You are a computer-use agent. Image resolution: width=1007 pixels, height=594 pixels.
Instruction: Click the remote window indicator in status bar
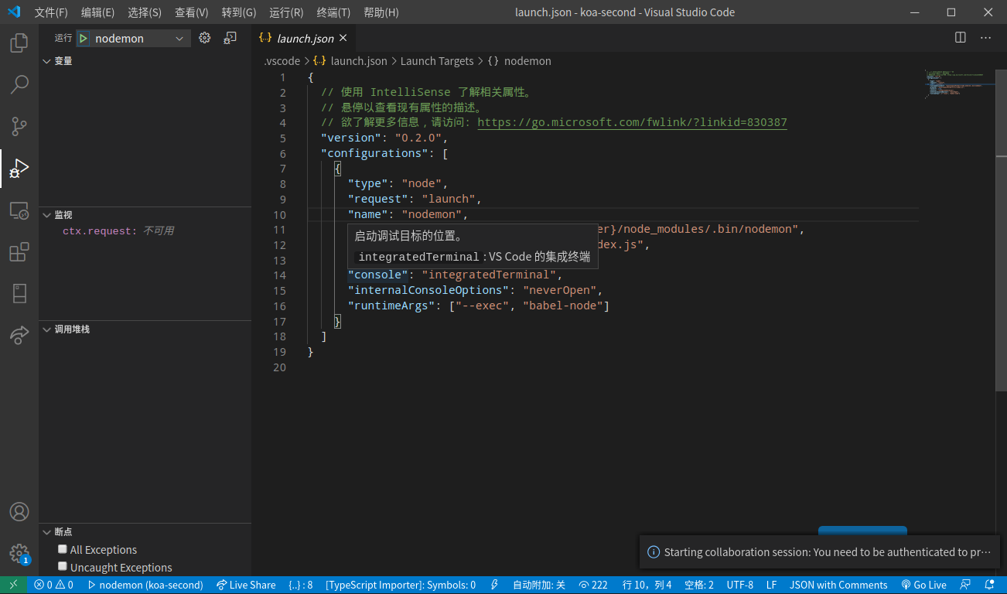[13, 585]
